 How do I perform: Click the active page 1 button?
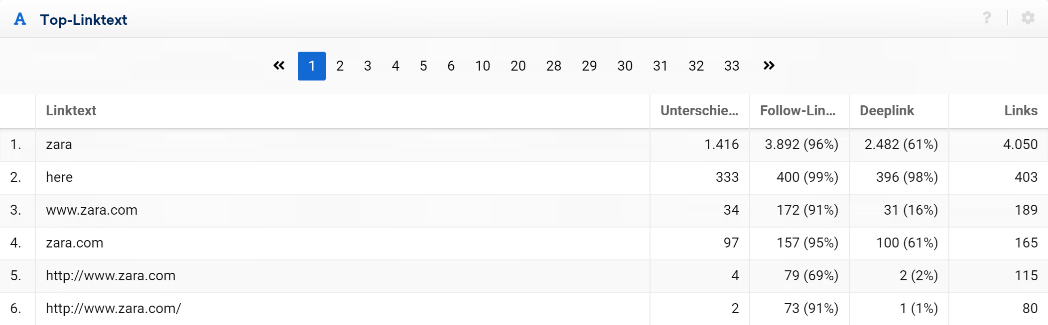click(x=312, y=66)
